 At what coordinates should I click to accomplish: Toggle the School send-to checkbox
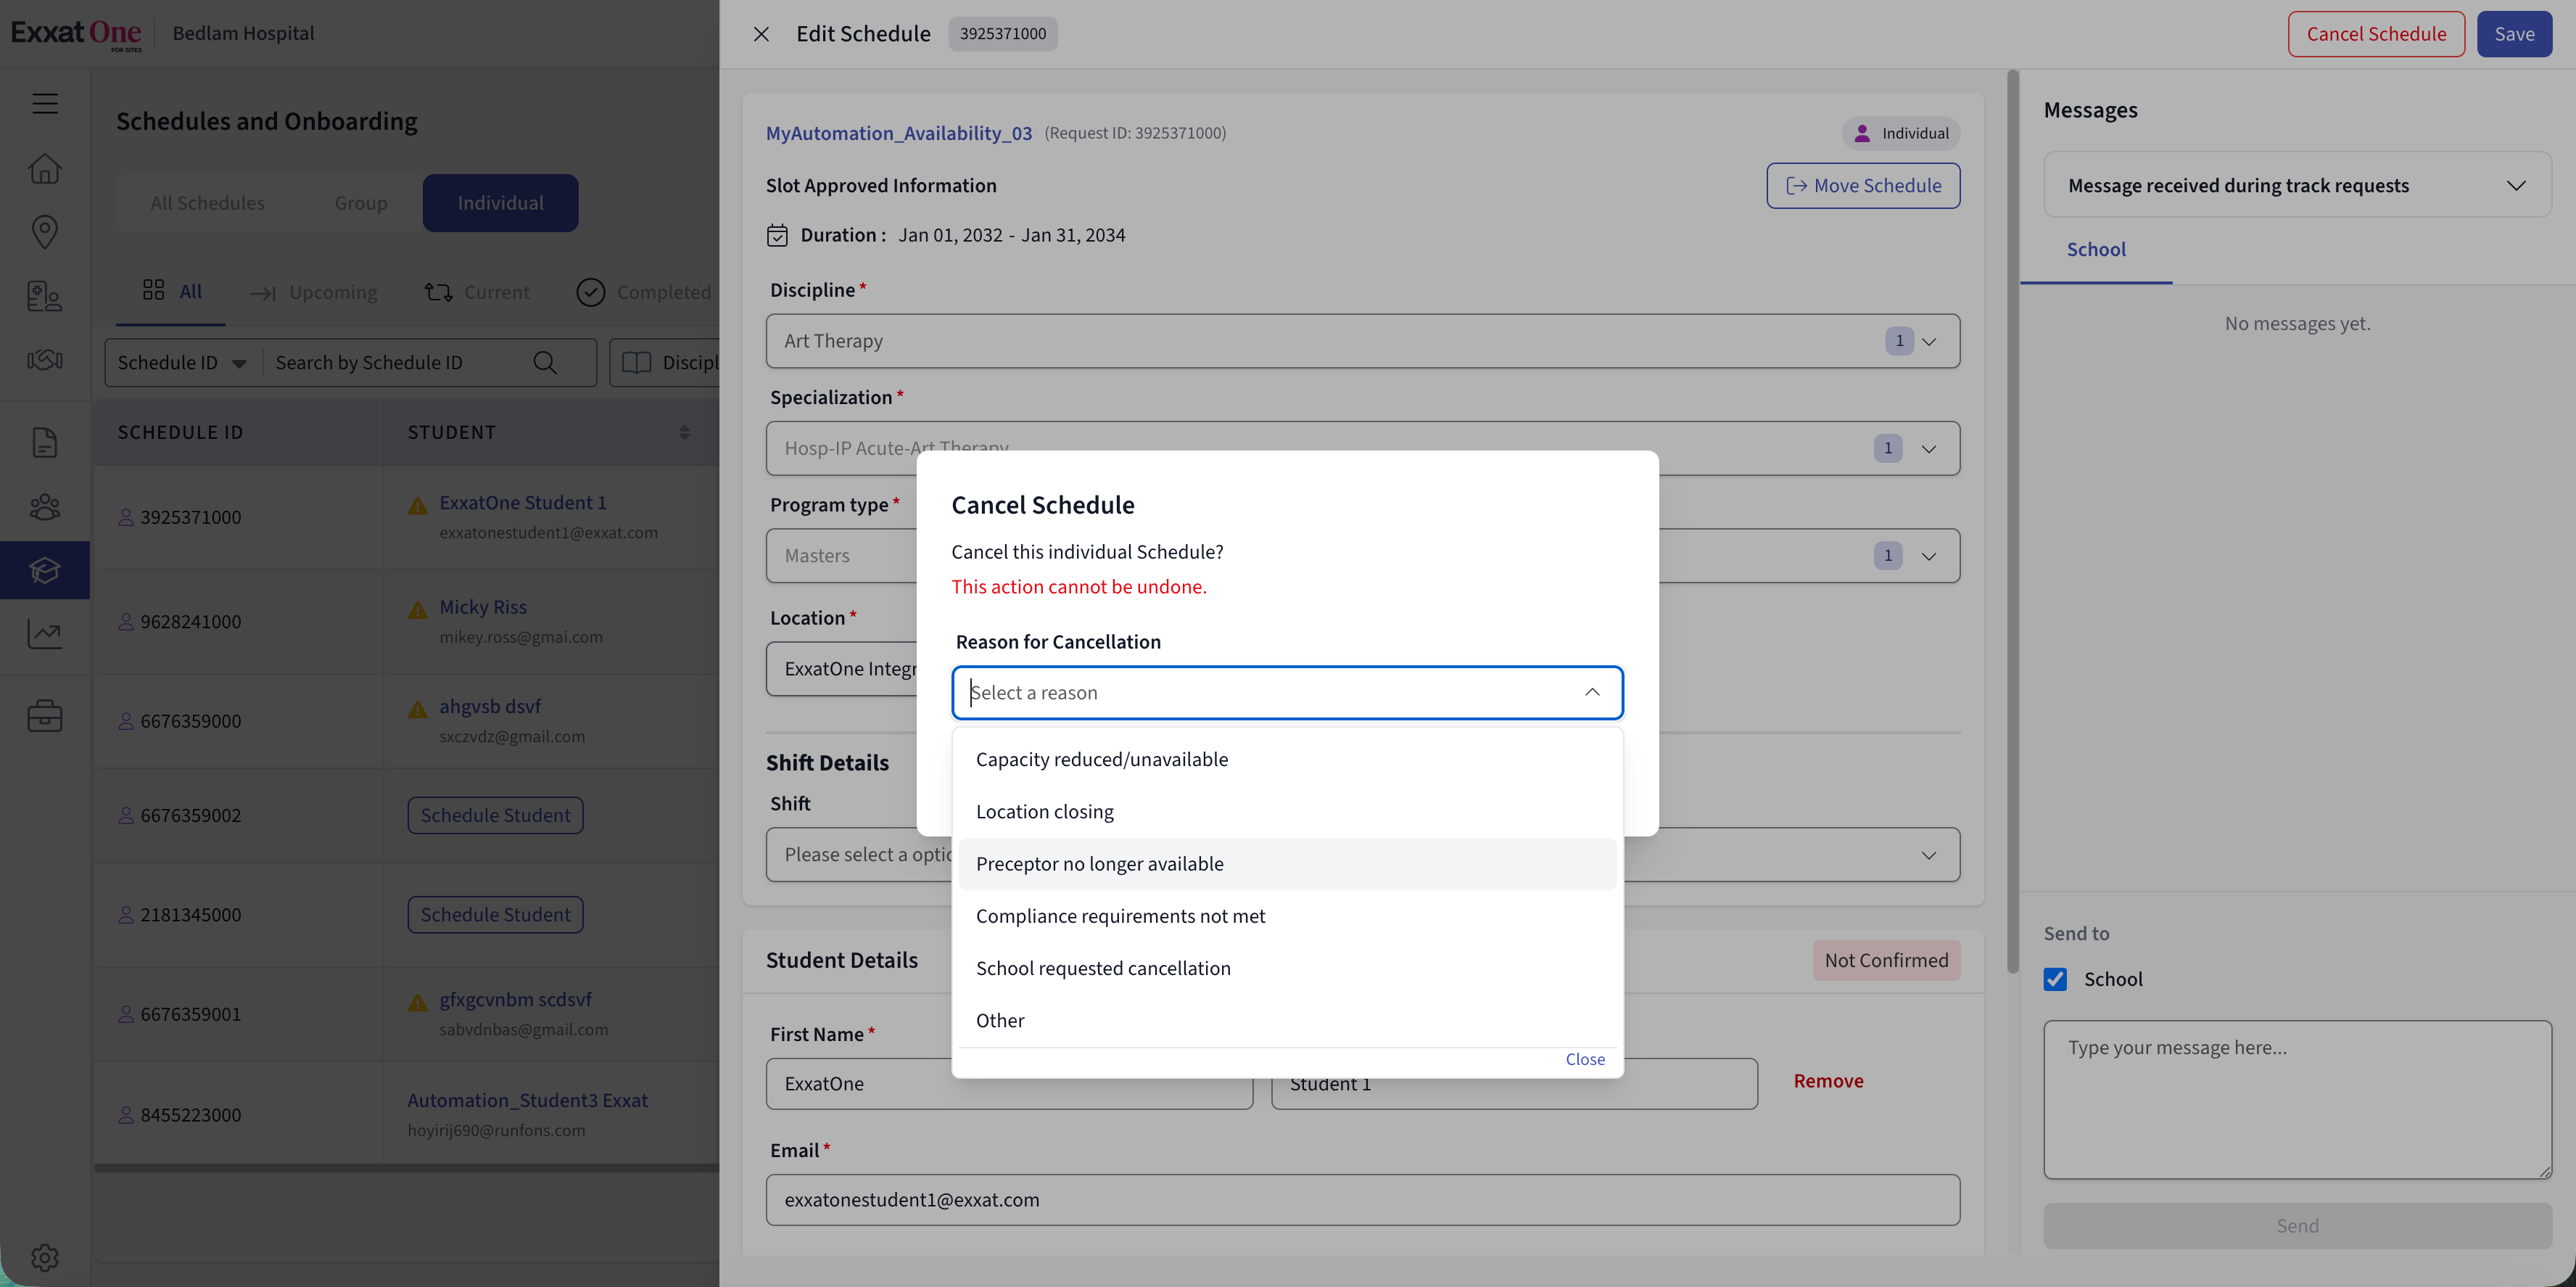coord(2055,979)
